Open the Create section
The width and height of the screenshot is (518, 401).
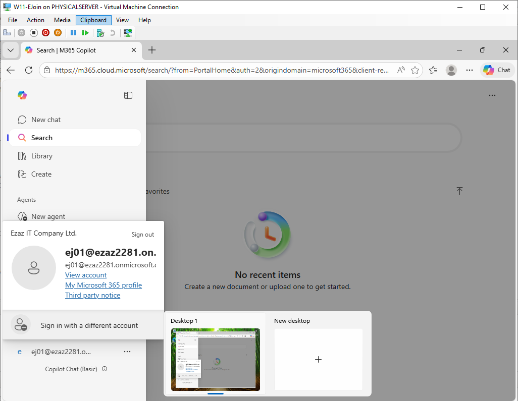click(75, 174)
